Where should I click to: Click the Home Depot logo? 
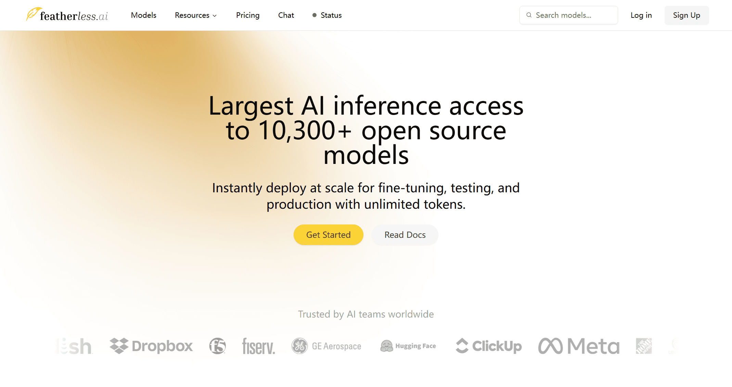point(644,346)
